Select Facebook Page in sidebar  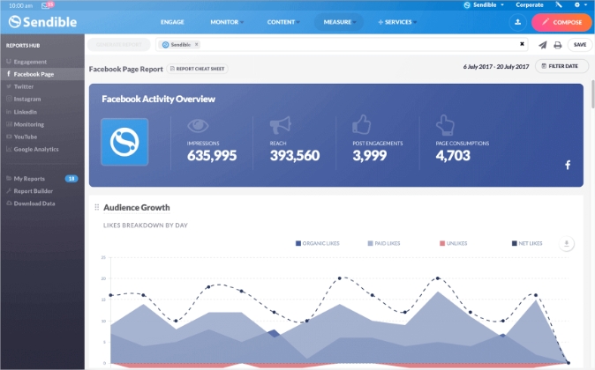click(42, 74)
